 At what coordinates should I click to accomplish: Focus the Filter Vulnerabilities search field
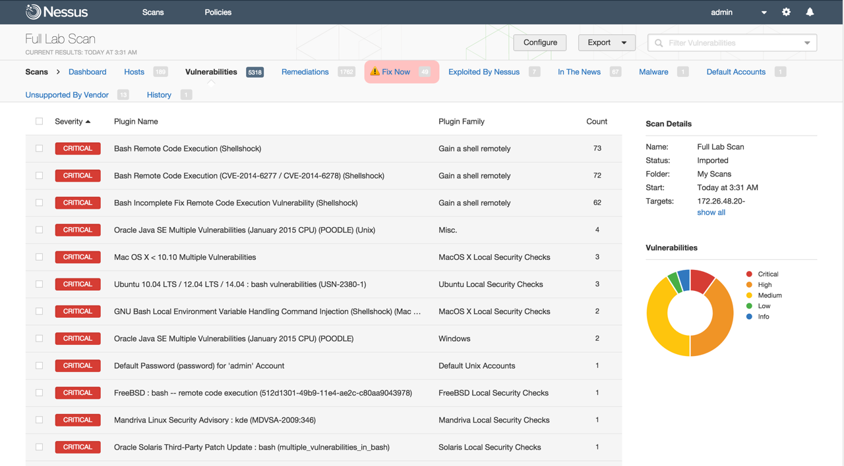[732, 43]
